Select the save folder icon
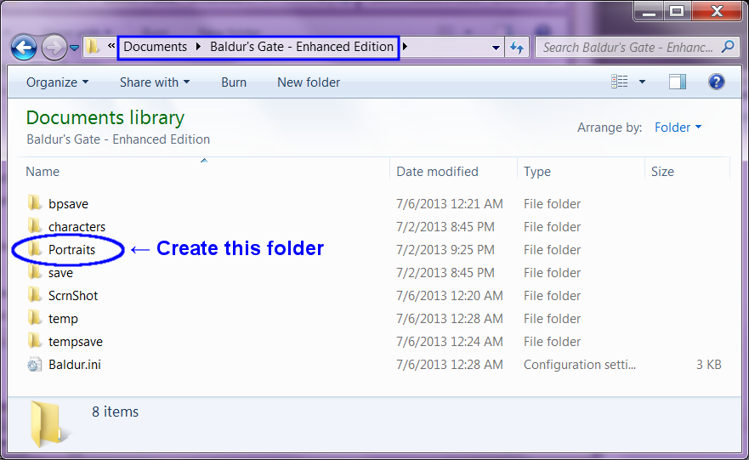Viewport: 749px width, 460px height. click(34, 272)
